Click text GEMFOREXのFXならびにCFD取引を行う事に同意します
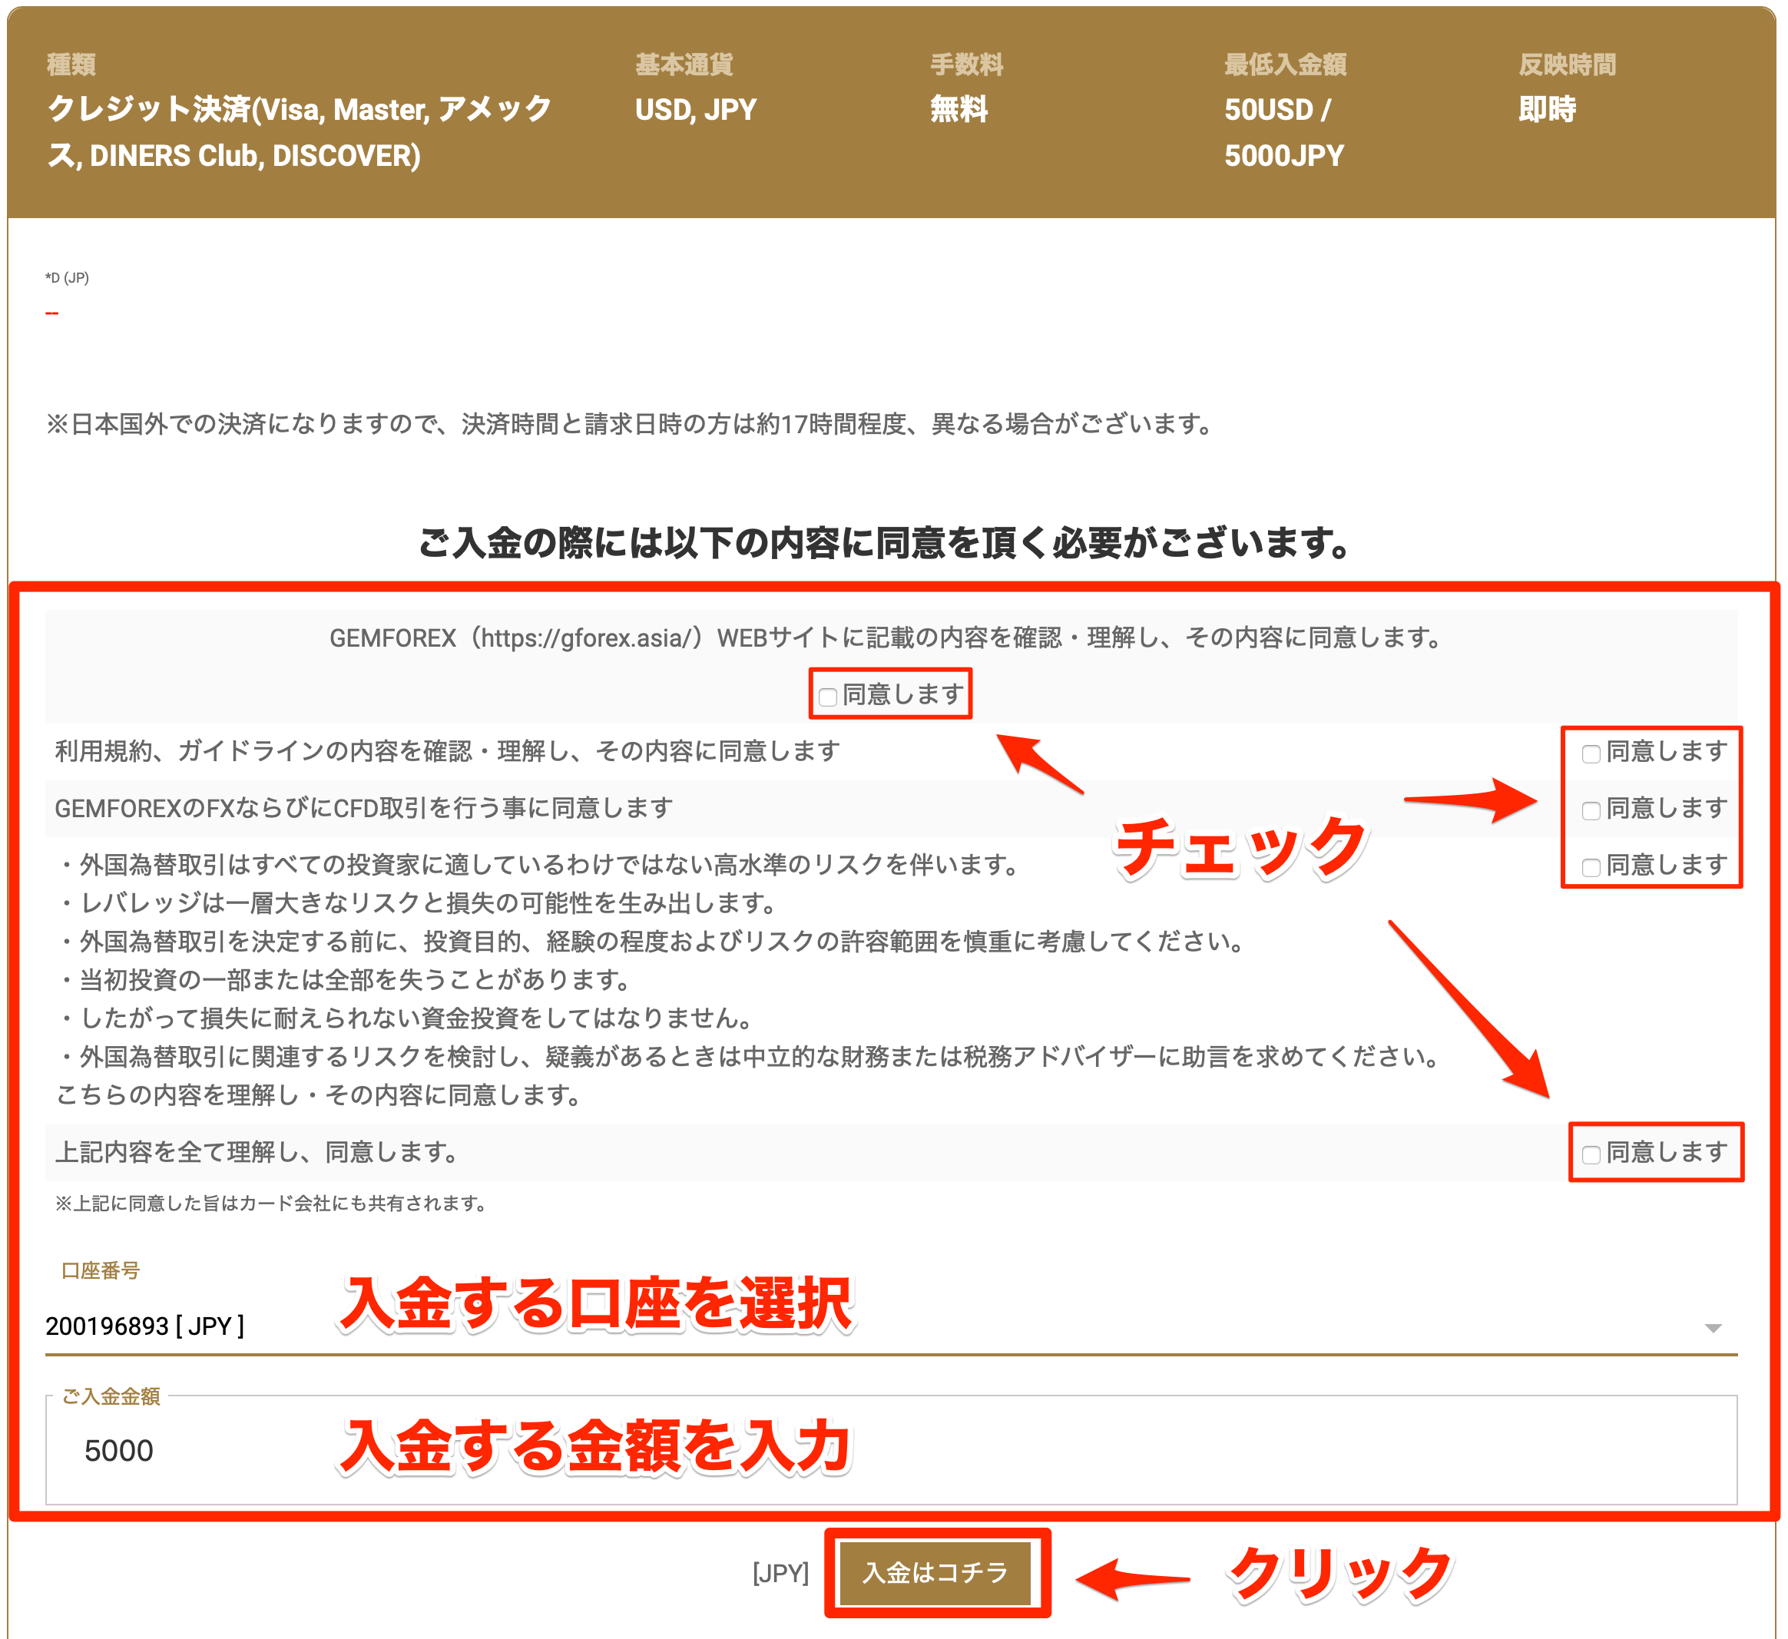The image size is (1788, 1639). pyautogui.click(x=363, y=808)
